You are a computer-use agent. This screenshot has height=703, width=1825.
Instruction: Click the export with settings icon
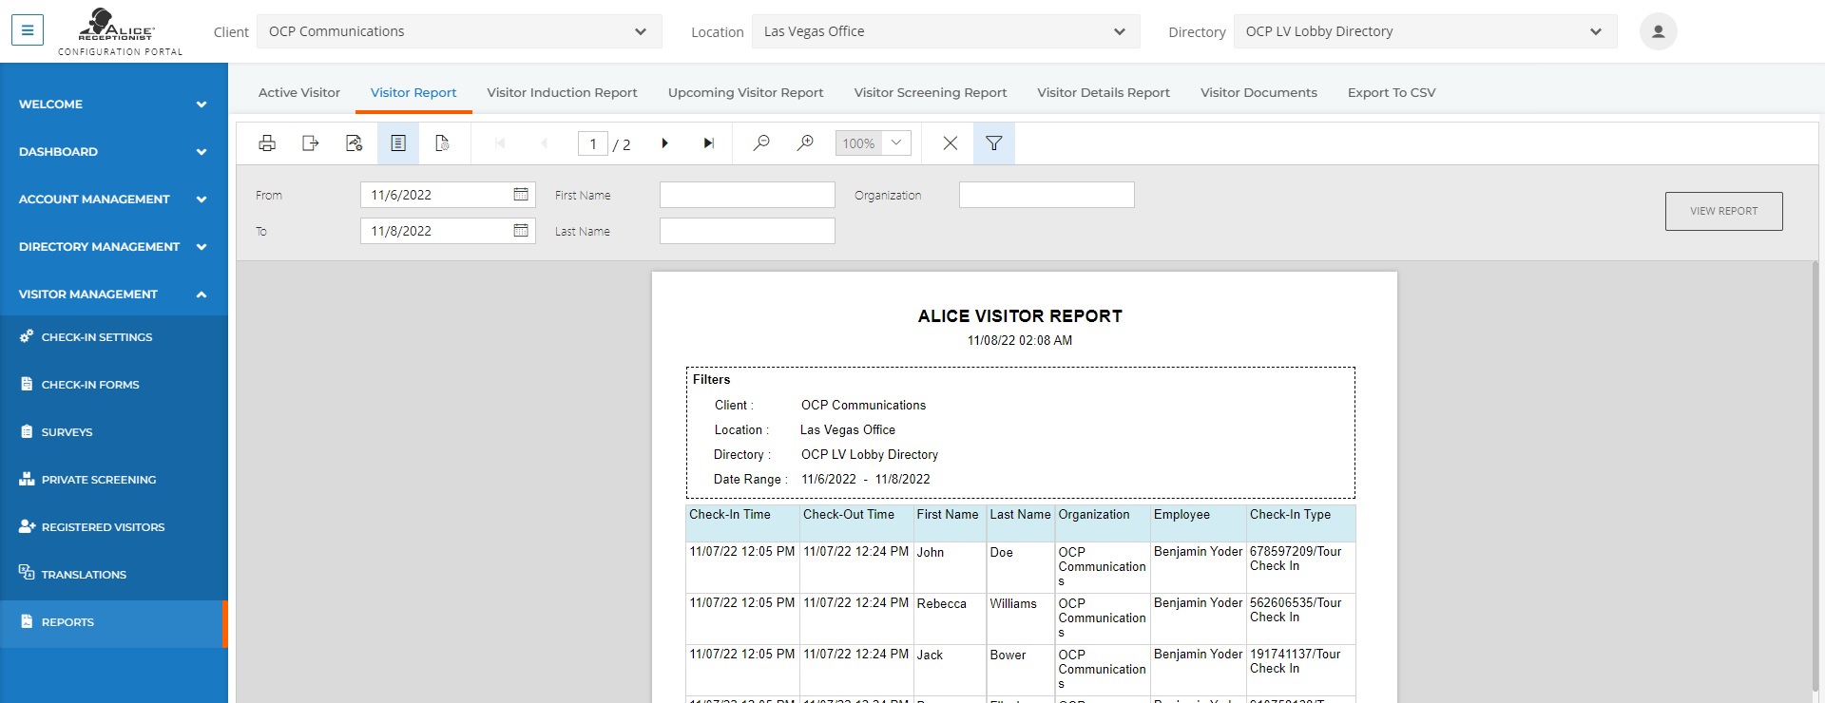coord(354,143)
